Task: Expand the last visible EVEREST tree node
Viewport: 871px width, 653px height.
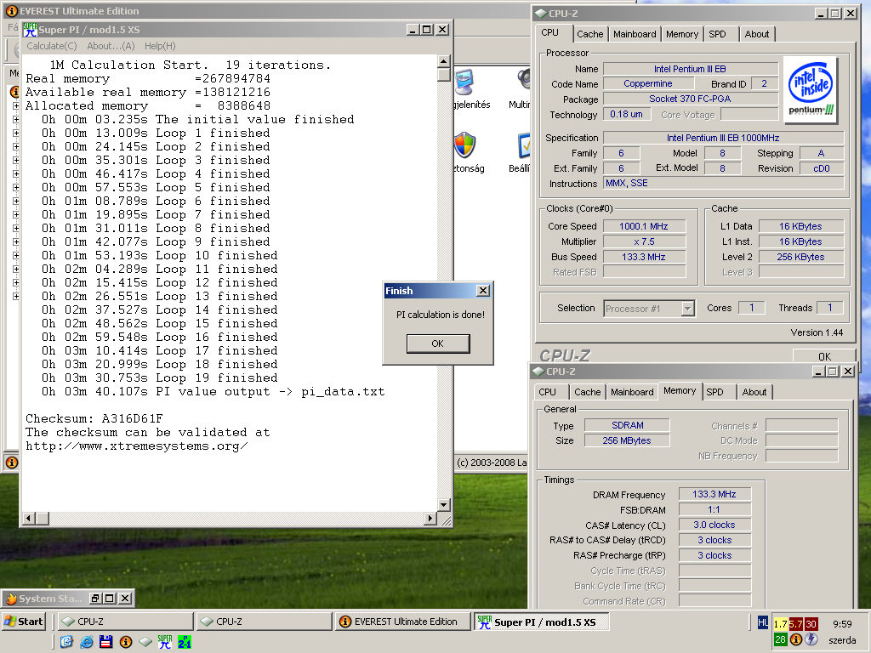Action: tap(16, 296)
